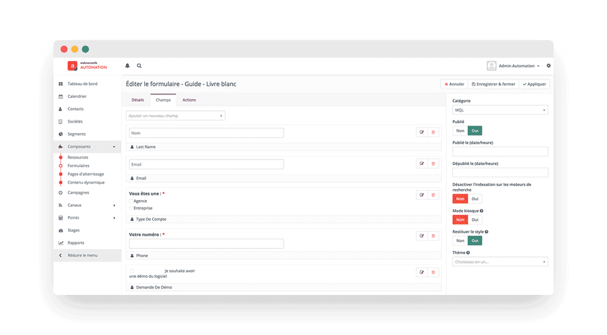Open Formulaires in the sidebar
Viewport: 607px width, 335px height.
coord(78,166)
